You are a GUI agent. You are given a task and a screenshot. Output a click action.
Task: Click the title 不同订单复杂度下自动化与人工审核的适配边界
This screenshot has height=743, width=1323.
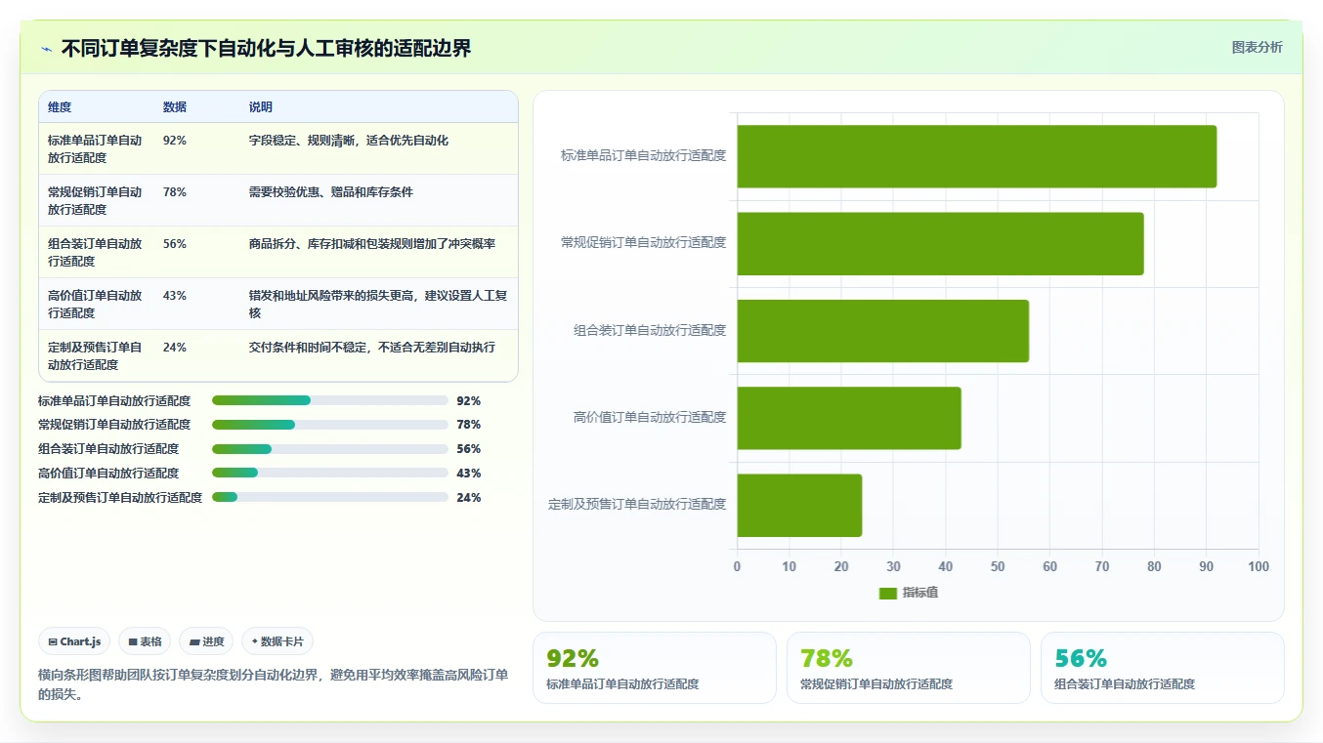click(266, 49)
